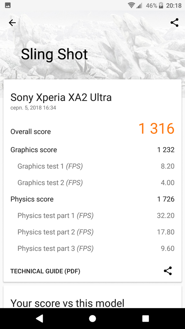Share the Technical Guide PDF via its share icon
This screenshot has width=185, height=329.
click(x=168, y=271)
